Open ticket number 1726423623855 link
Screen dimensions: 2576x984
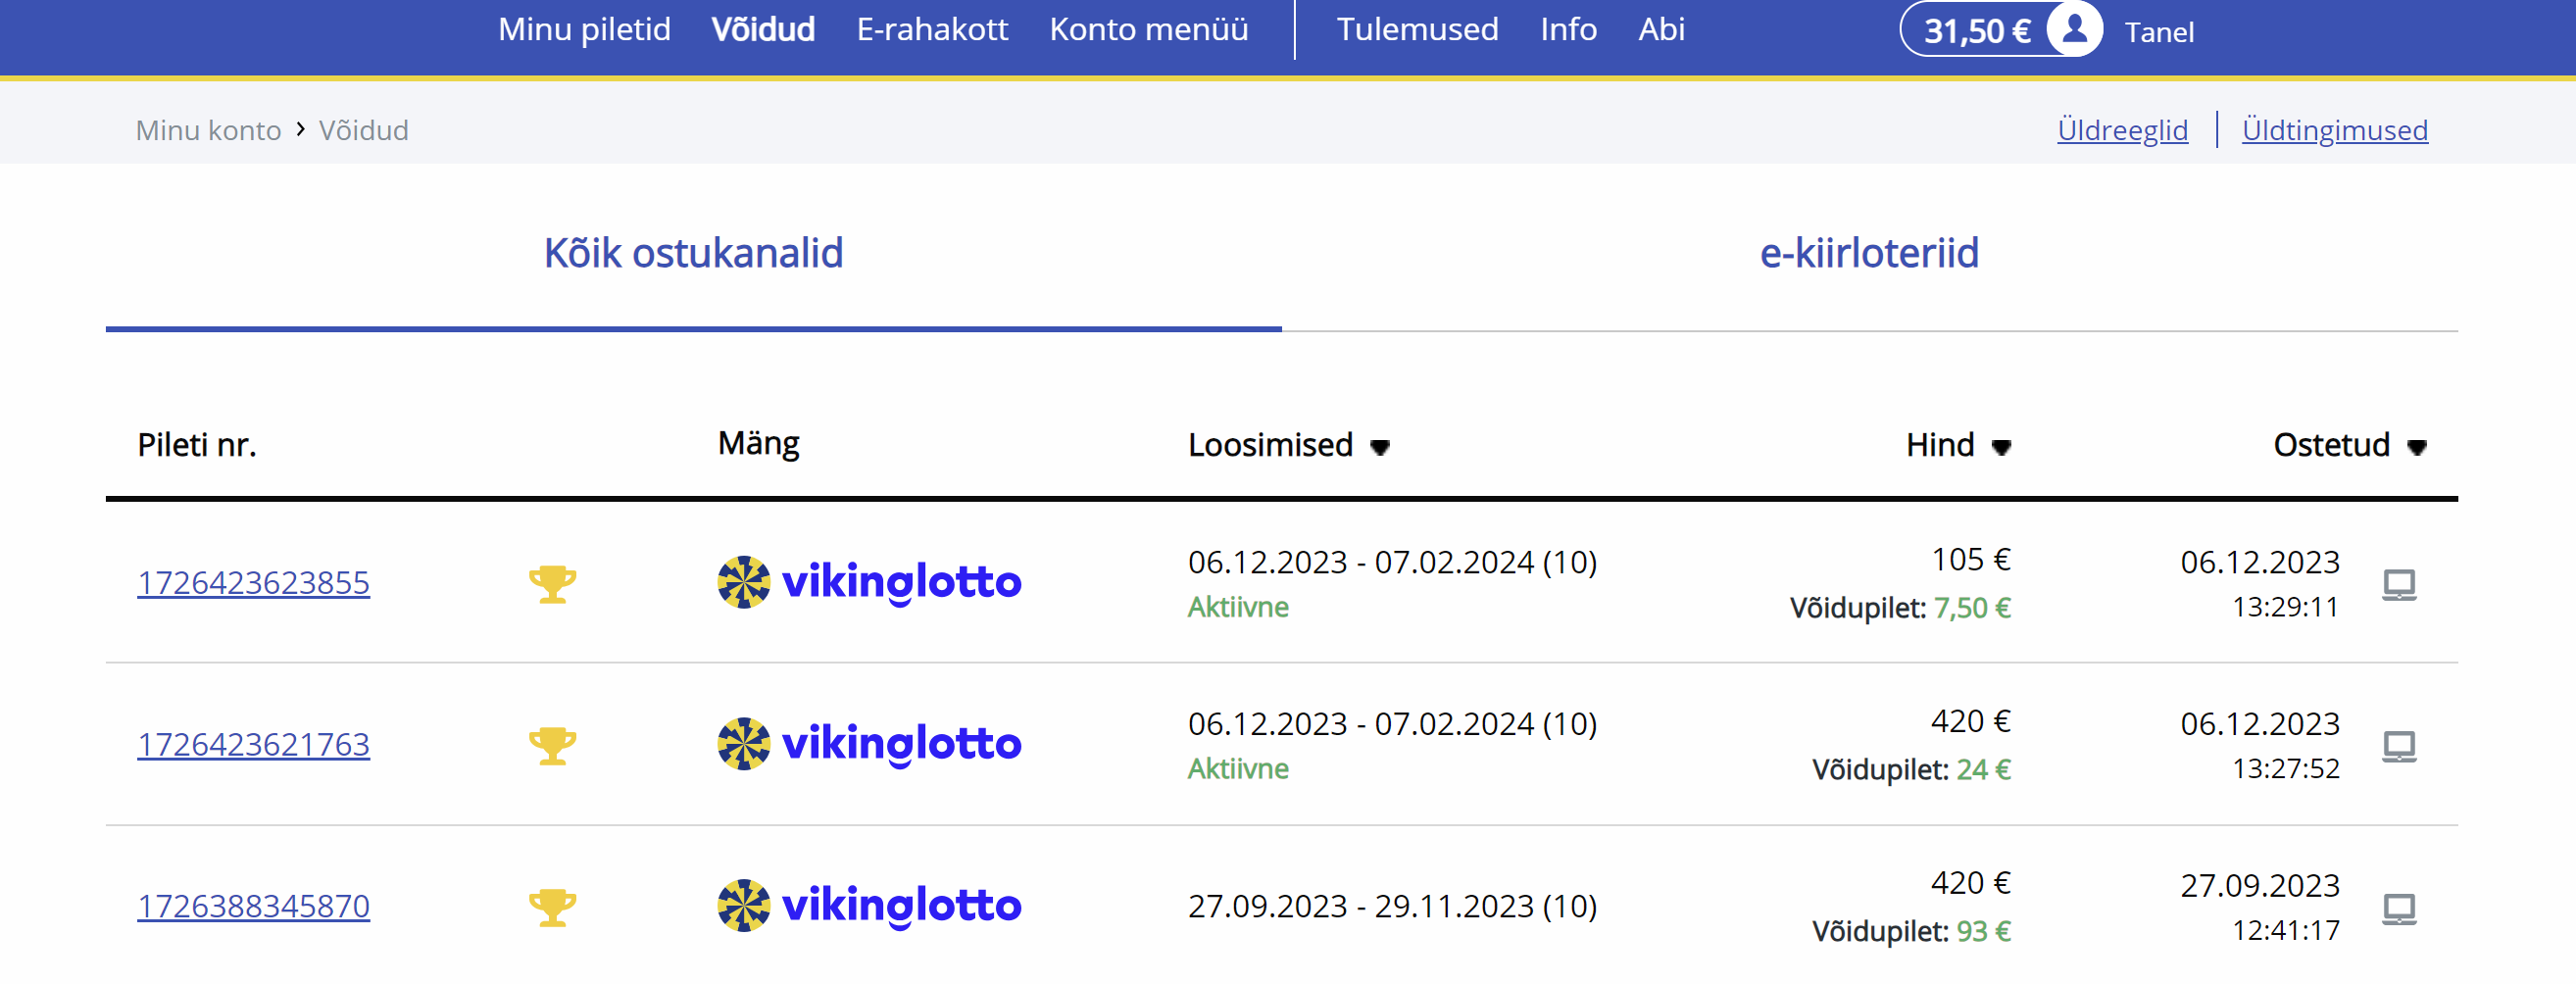coord(253,583)
